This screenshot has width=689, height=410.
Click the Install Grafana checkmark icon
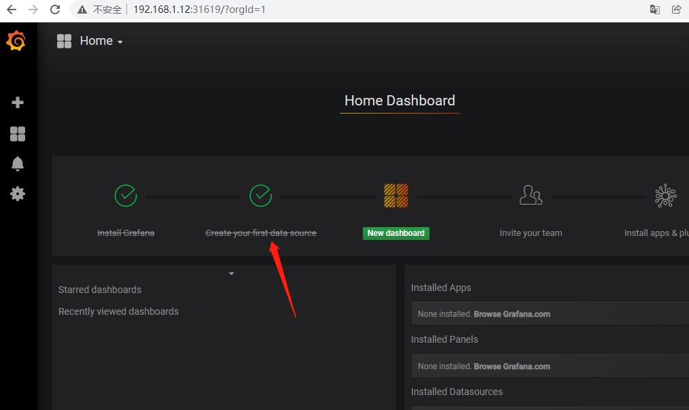coord(126,196)
